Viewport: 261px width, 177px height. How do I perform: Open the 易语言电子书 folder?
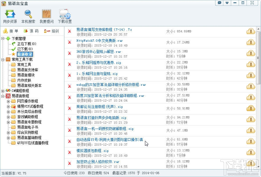[28, 127]
